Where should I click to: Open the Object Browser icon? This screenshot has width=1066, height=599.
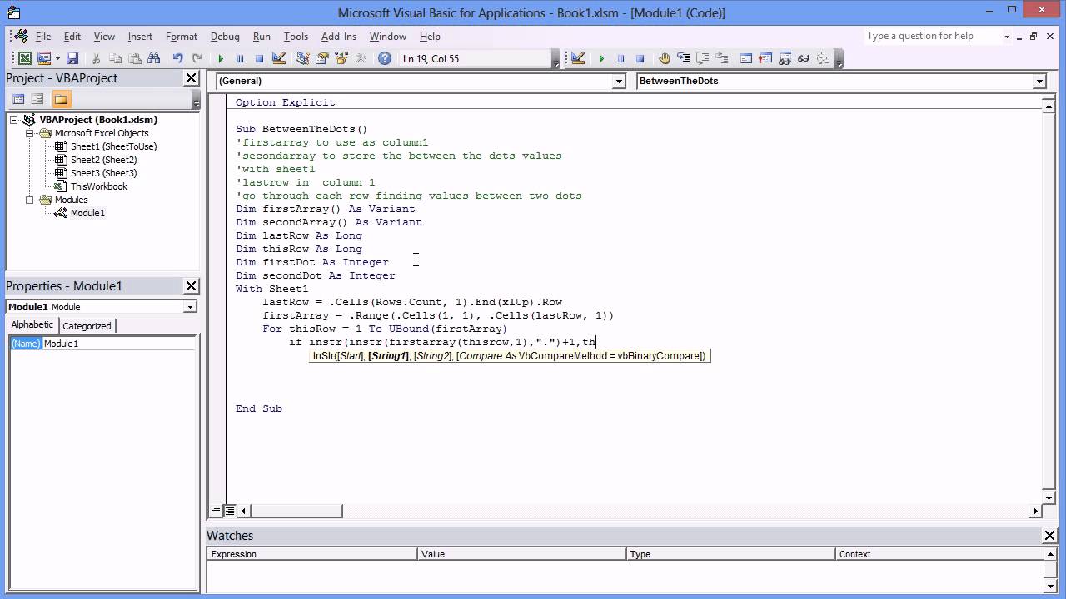(x=341, y=58)
